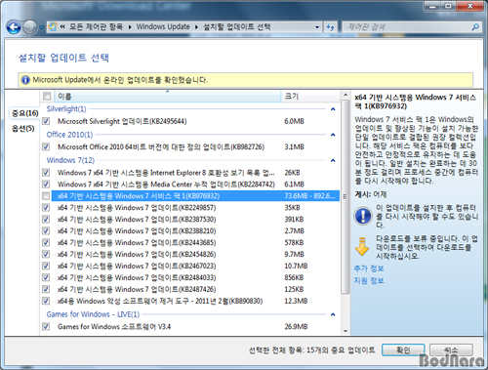Select the KB2443685 update row text
Image resolution: width=488 pixels, height=370 pixels.
pyautogui.click(x=137, y=243)
